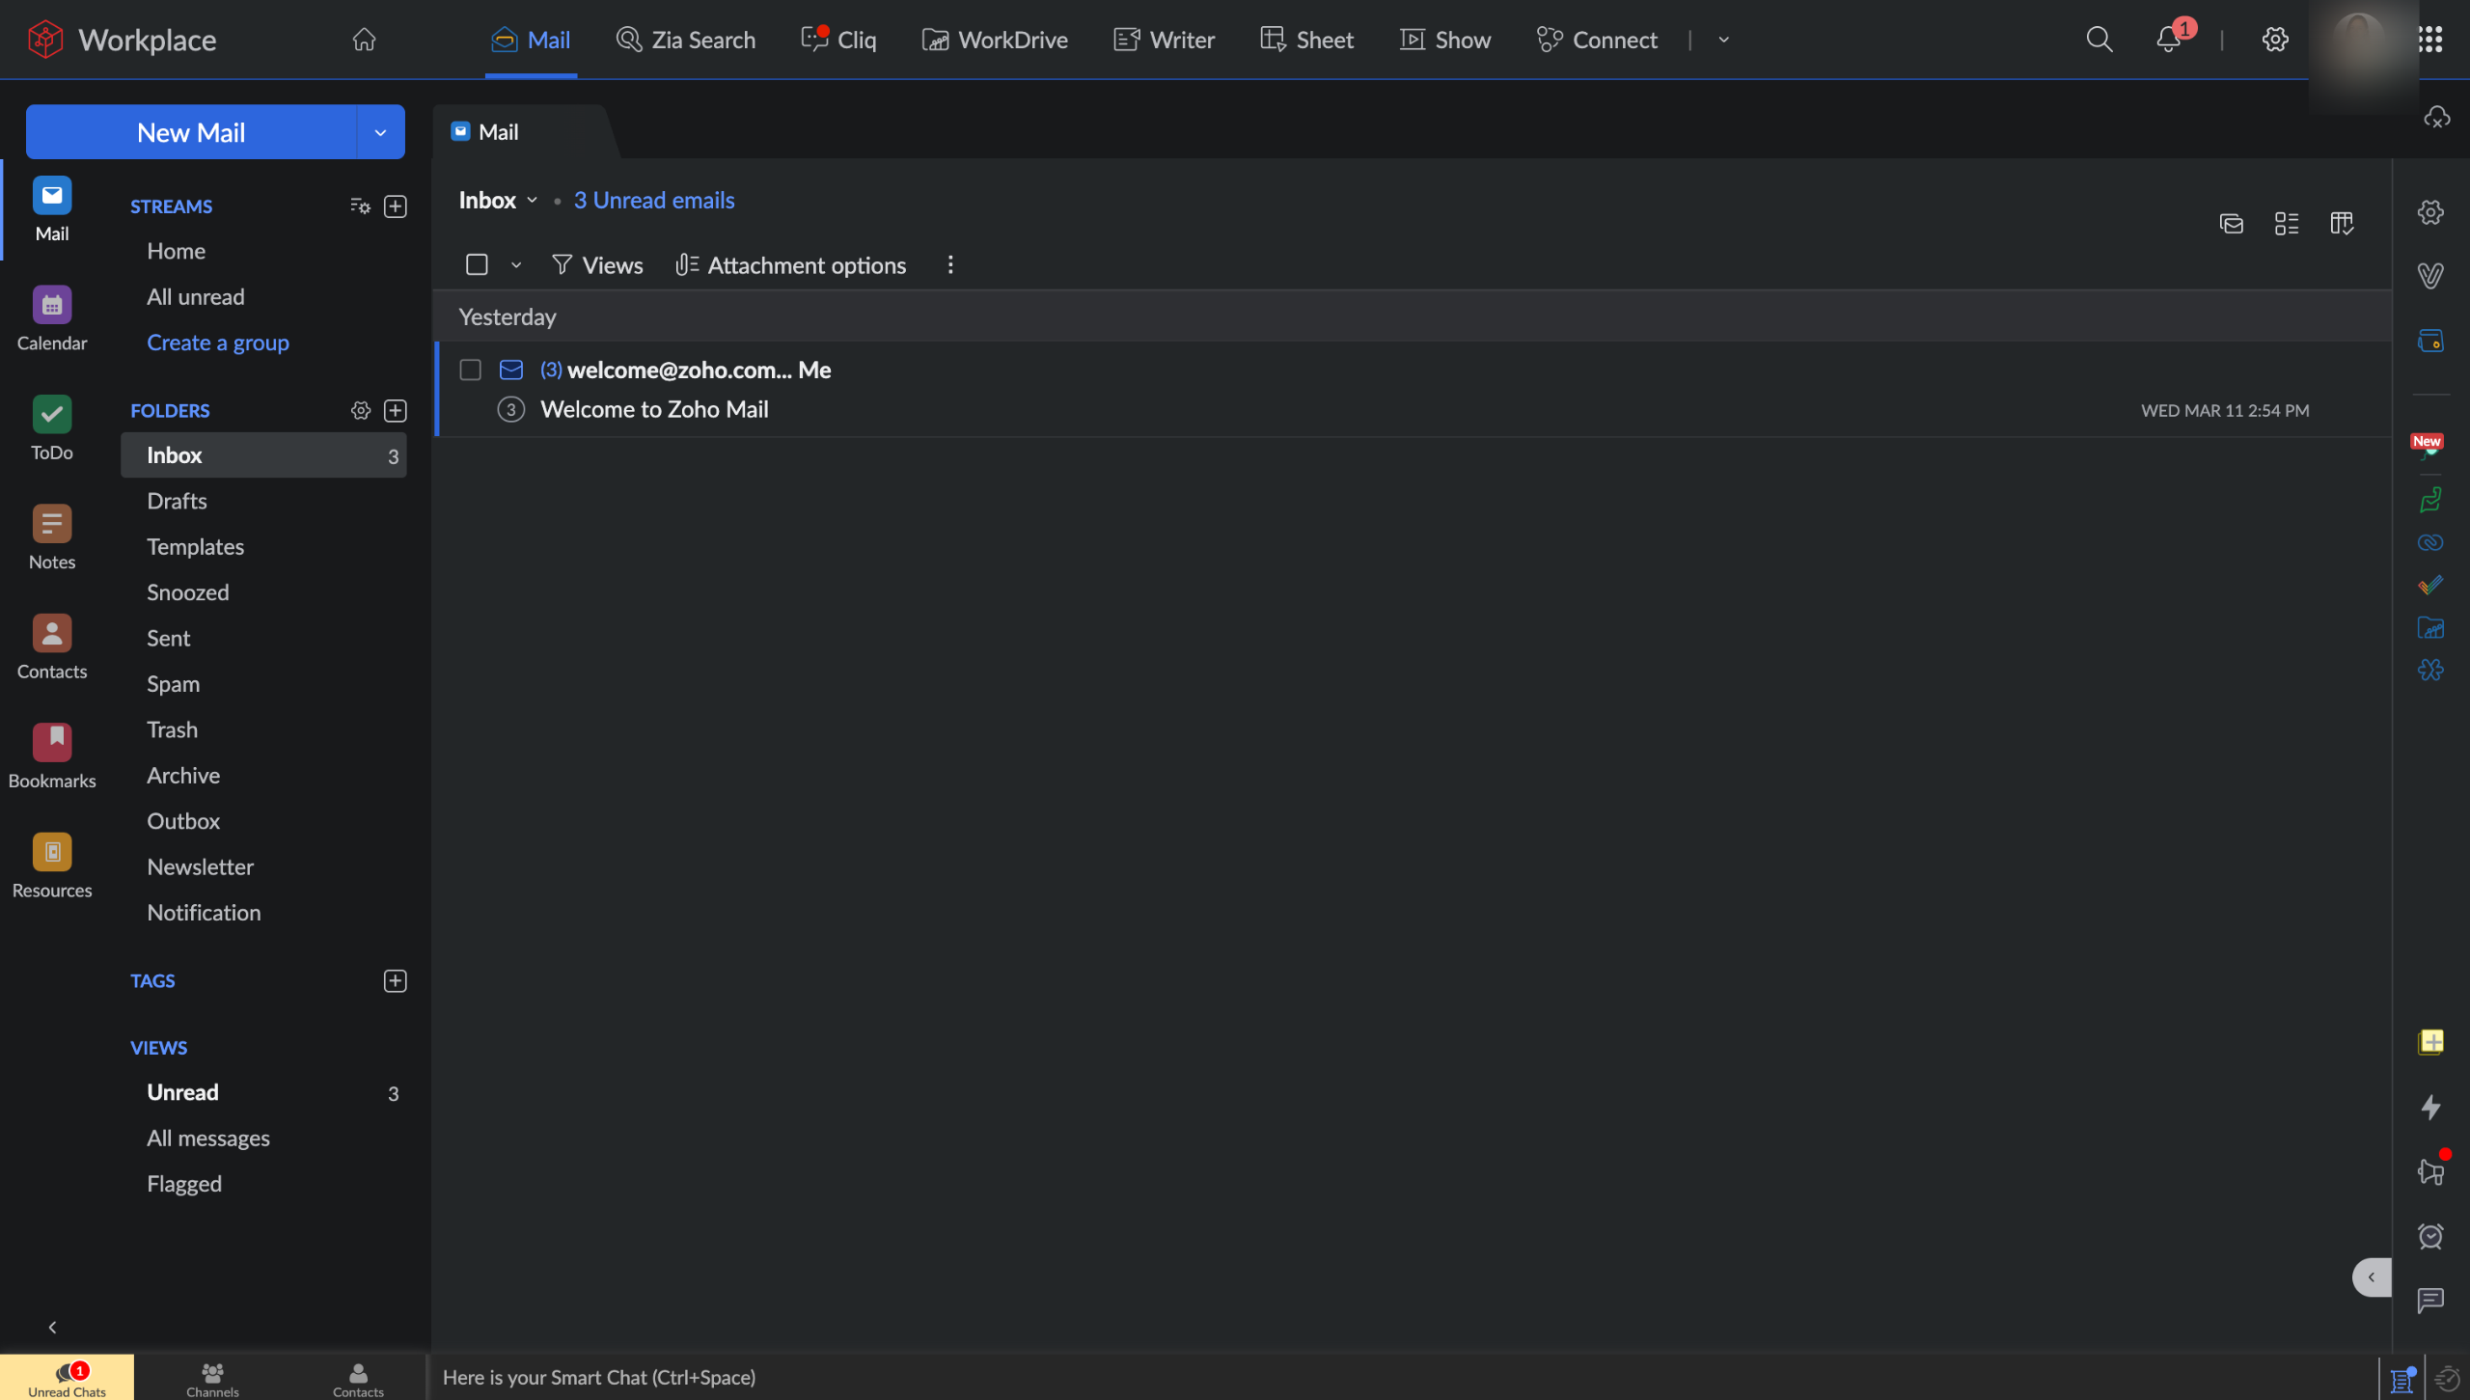This screenshot has height=1400, width=2470.
Task: Open the reminders alarm clock icon
Action: [x=2430, y=1236]
